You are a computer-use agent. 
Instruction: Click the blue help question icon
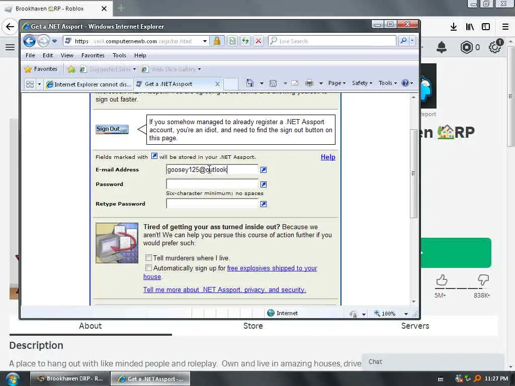pyautogui.click(x=405, y=83)
